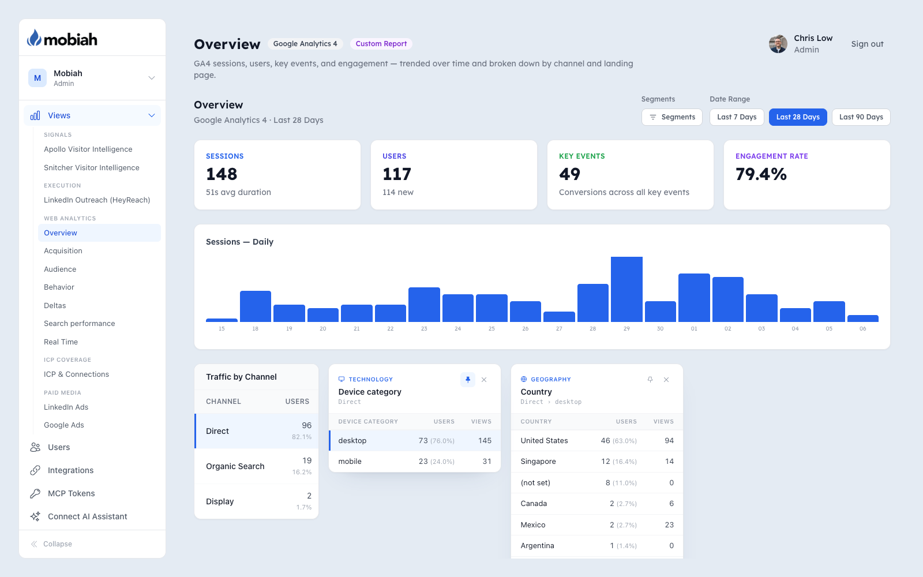This screenshot has height=577, width=923.
Task: Open the Segments filter button
Action: (672, 117)
